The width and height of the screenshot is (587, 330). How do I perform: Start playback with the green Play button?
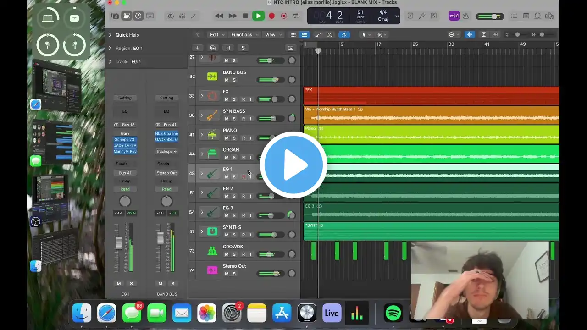tap(258, 16)
